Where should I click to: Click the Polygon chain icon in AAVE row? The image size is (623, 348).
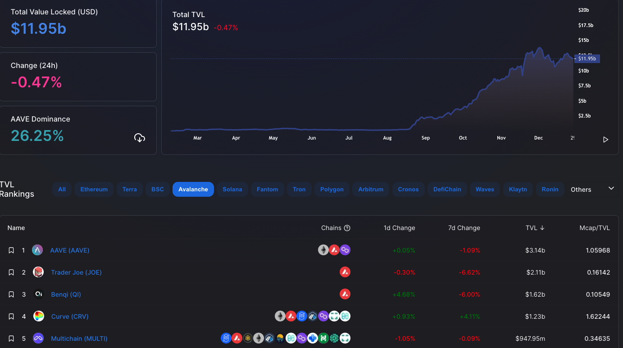pyautogui.click(x=345, y=250)
